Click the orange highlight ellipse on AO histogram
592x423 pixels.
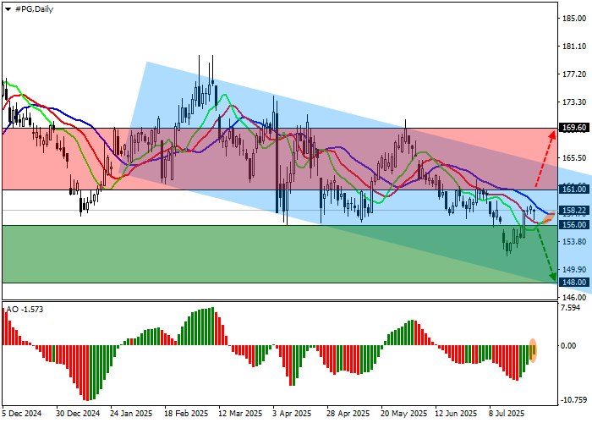(x=534, y=349)
